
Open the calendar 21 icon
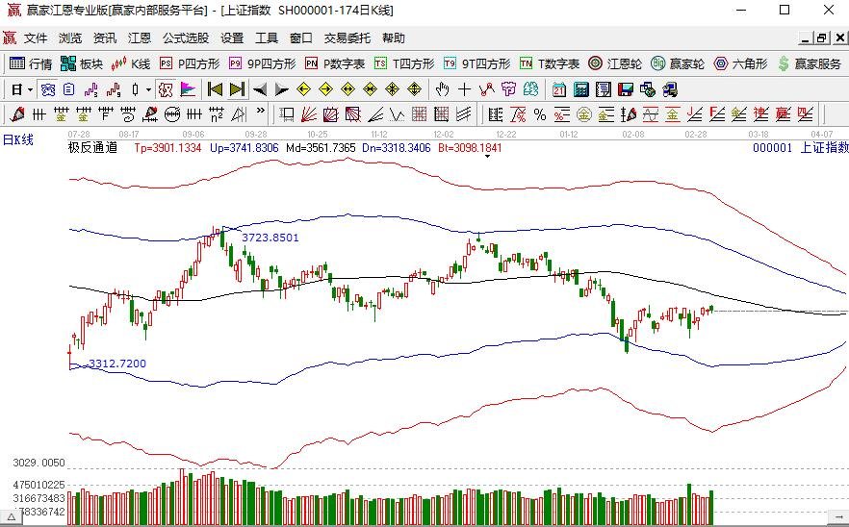pos(558,89)
